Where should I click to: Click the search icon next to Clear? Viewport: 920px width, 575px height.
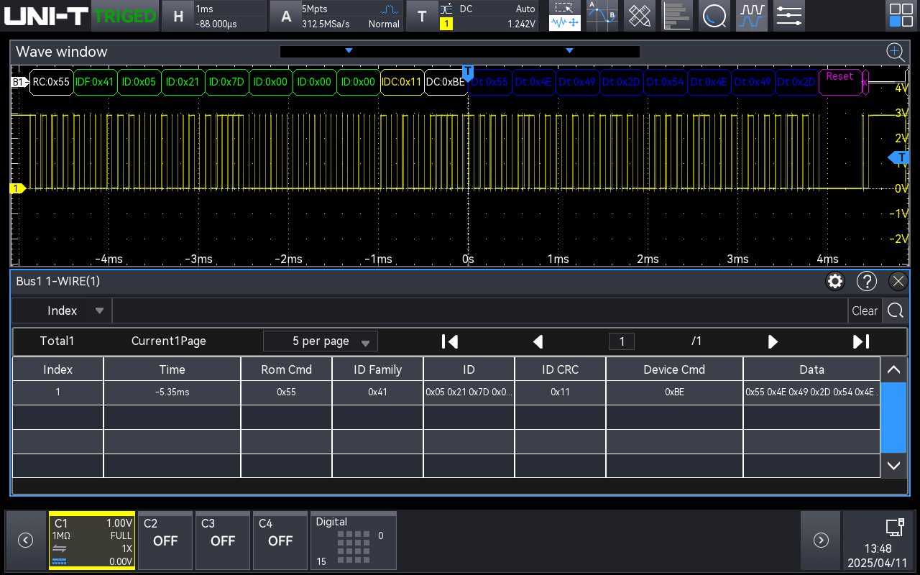[x=895, y=310]
